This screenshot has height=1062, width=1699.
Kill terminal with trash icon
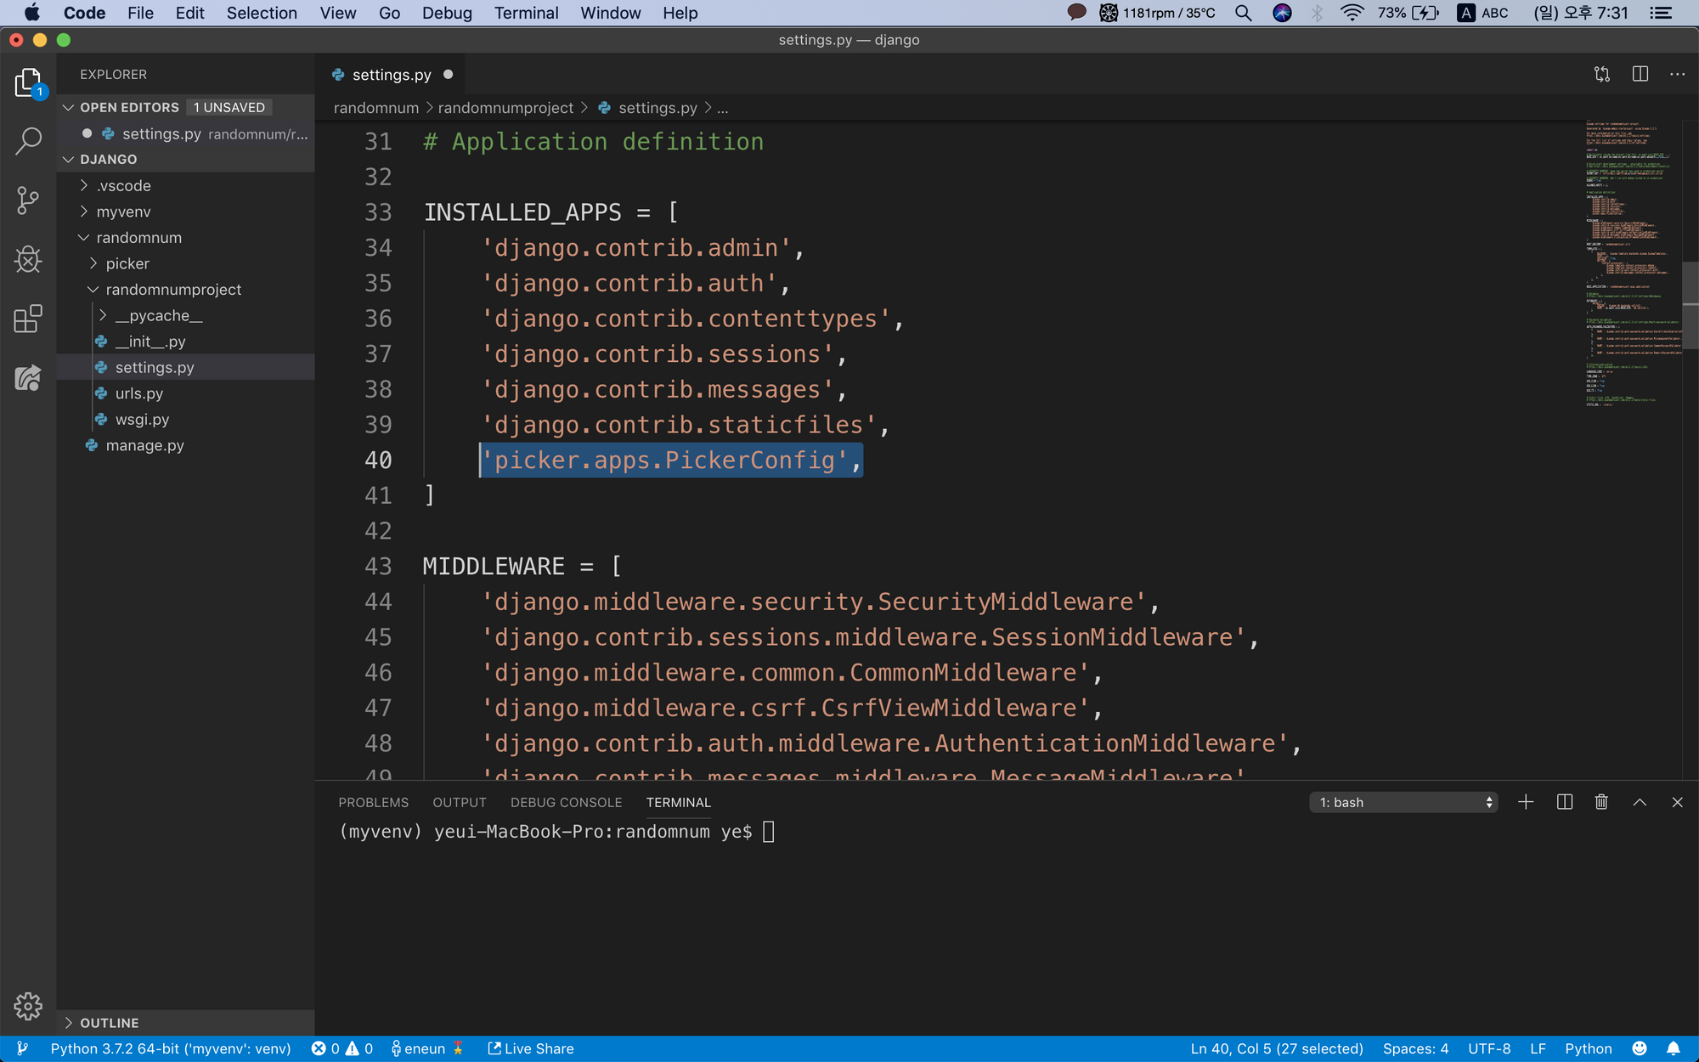[1601, 802]
